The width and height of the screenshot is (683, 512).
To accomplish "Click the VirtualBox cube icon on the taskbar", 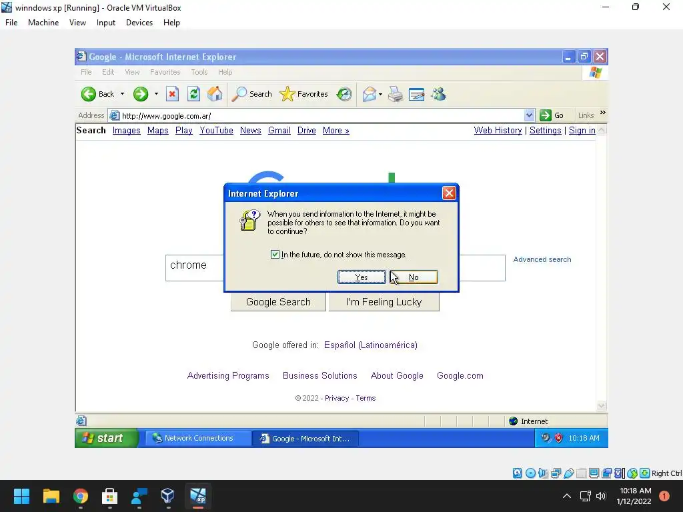I will 167,496.
